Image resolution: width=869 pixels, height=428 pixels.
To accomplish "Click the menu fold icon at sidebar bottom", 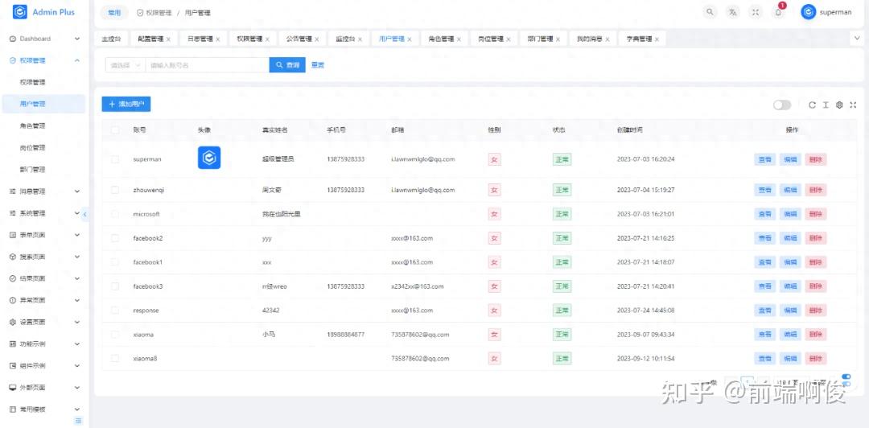I will [78, 421].
